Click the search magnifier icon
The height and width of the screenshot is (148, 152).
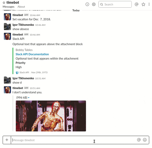(x=102, y=5)
